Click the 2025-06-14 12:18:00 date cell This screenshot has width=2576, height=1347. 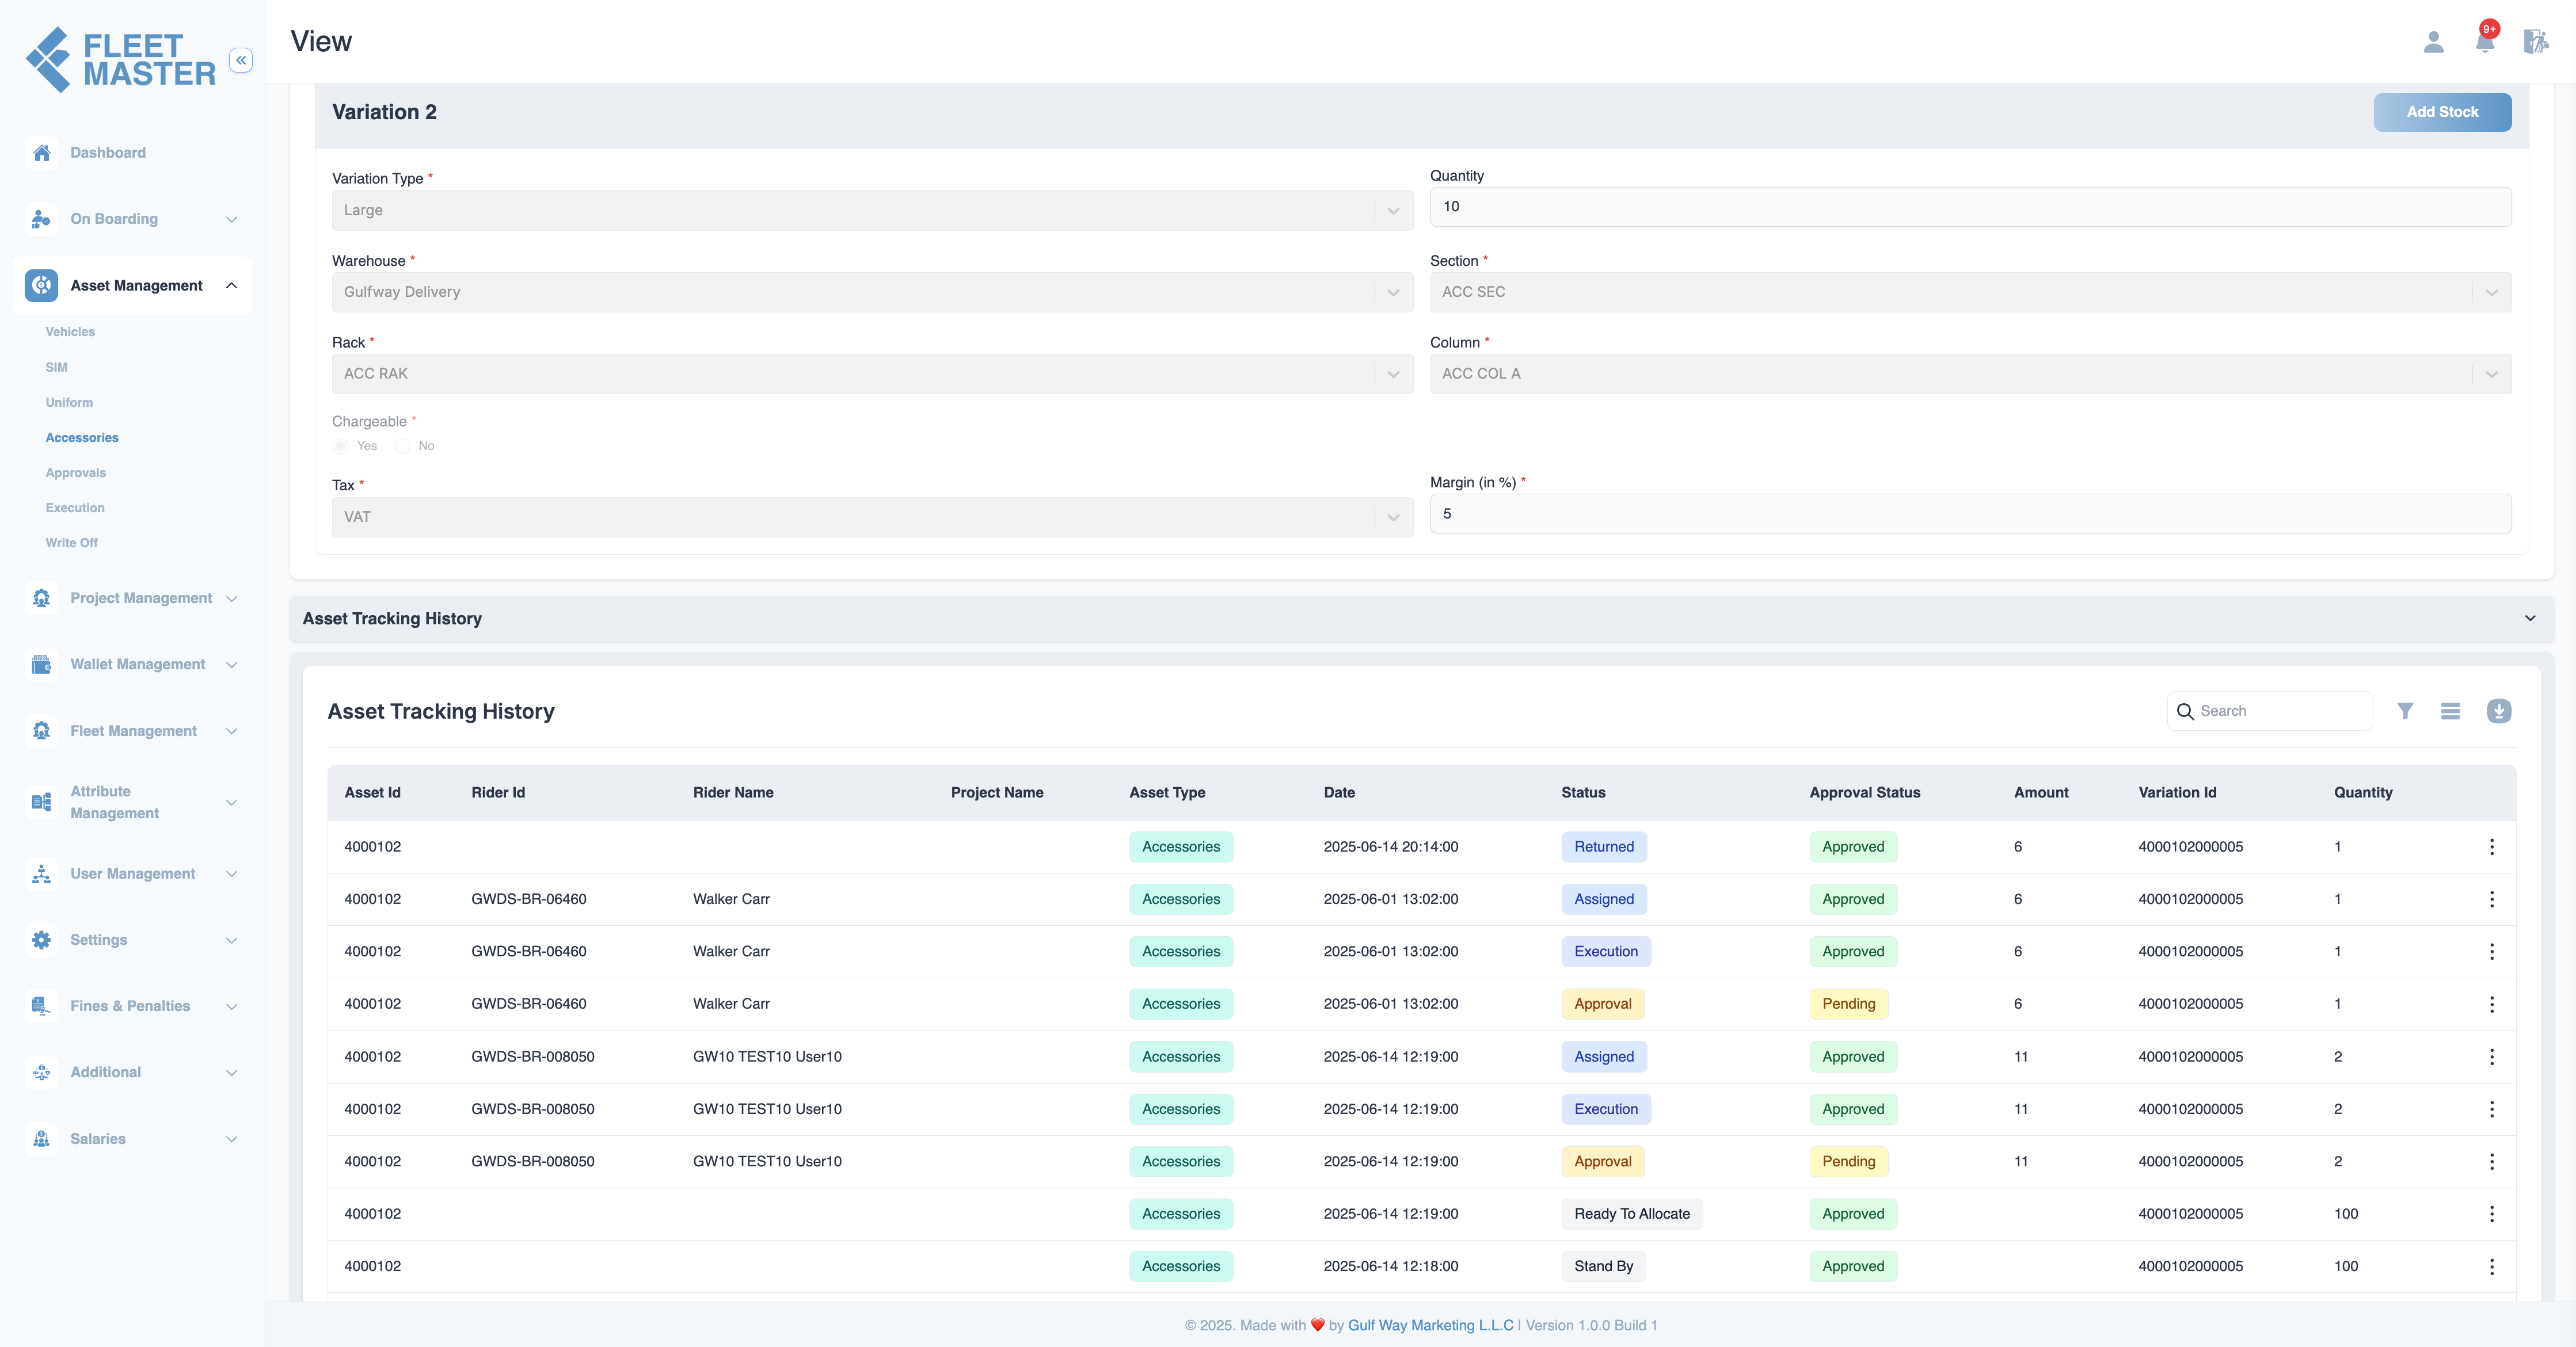pyautogui.click(x=1391, y=1266)
